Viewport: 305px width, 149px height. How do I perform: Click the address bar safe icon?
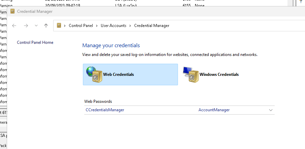59,26
